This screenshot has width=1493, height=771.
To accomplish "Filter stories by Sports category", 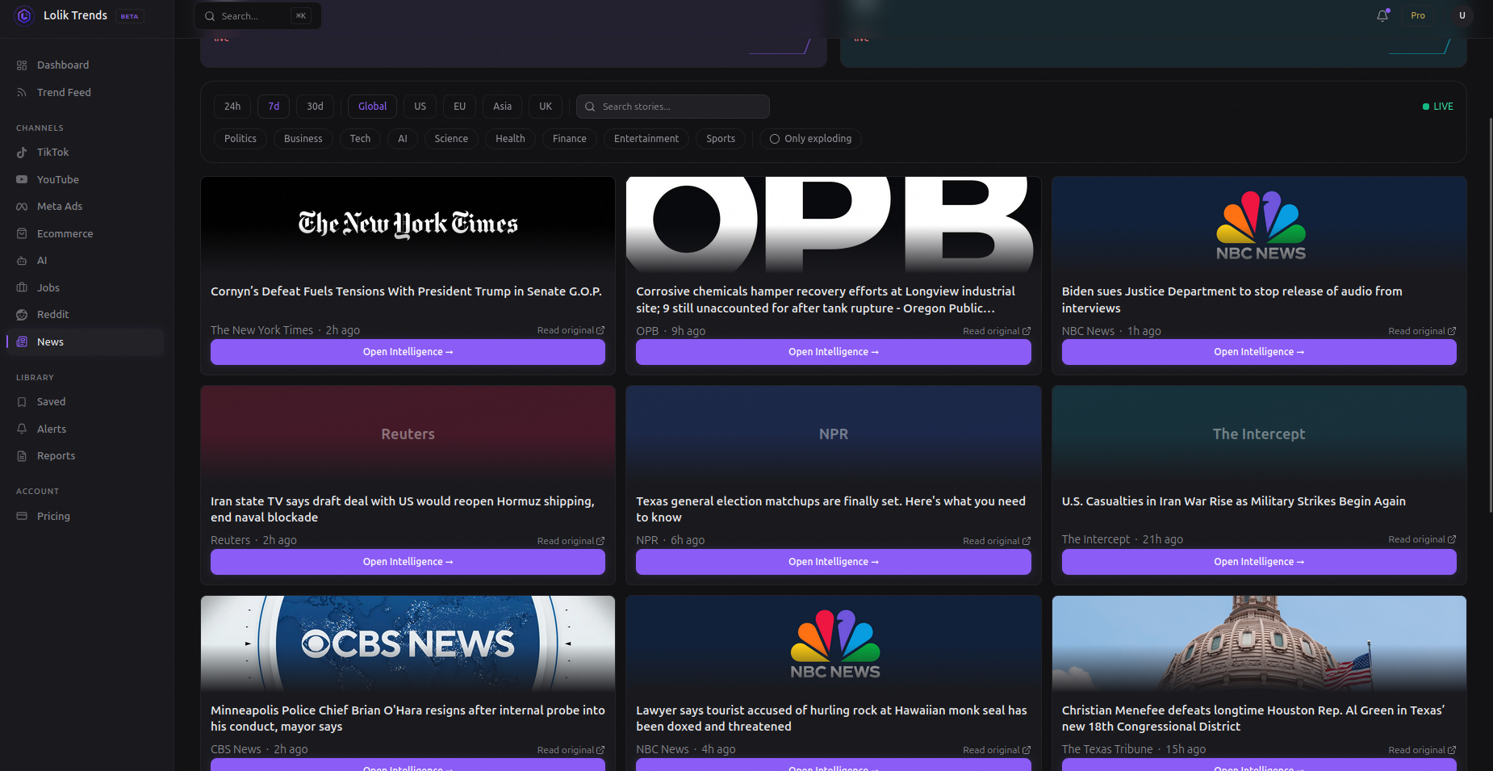I will [x=721, y=139].
